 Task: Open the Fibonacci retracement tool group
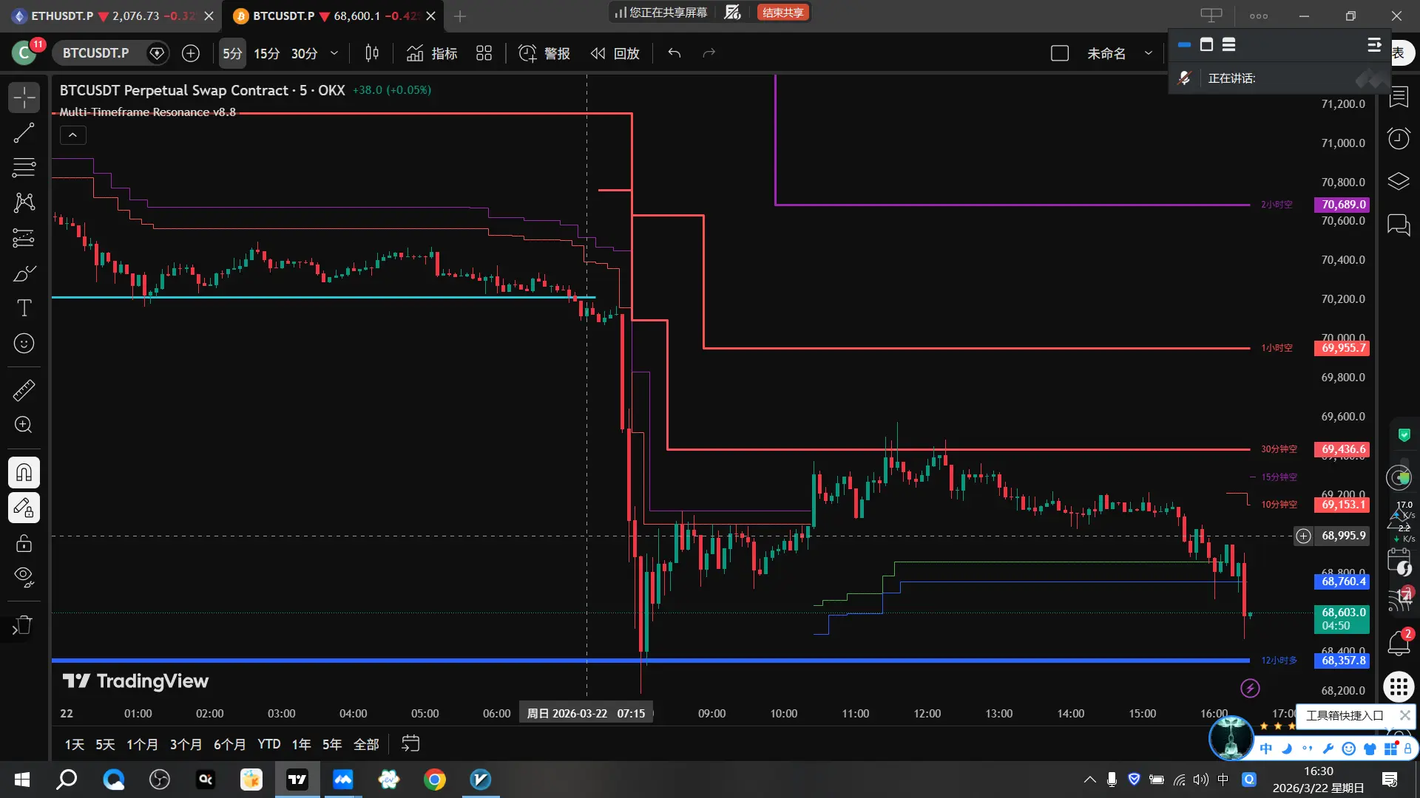click(x=24, y=168)
